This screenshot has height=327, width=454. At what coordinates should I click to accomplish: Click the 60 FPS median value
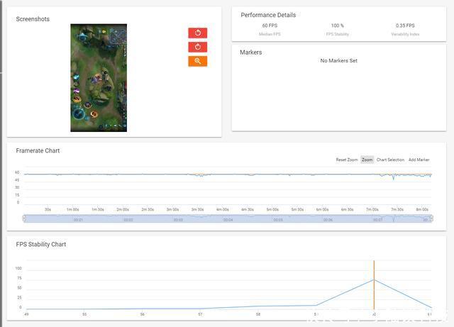click(270, 26)
